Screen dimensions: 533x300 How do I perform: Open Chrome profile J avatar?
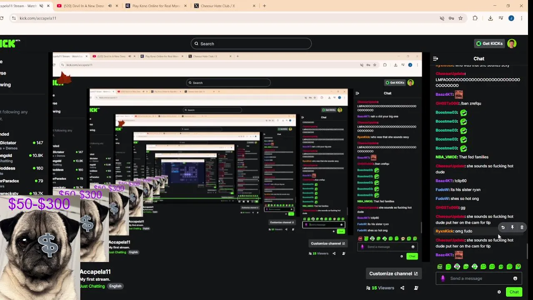click(x=511, y=18)
